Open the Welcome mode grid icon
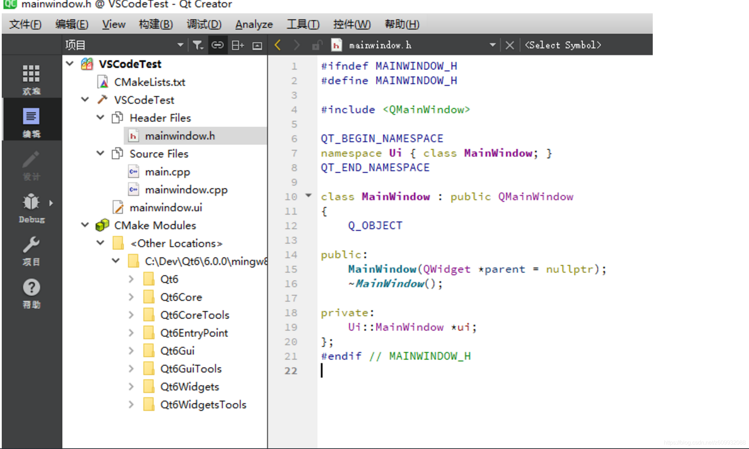The height and width of the screenshot is (449, 749). [31, 73]
